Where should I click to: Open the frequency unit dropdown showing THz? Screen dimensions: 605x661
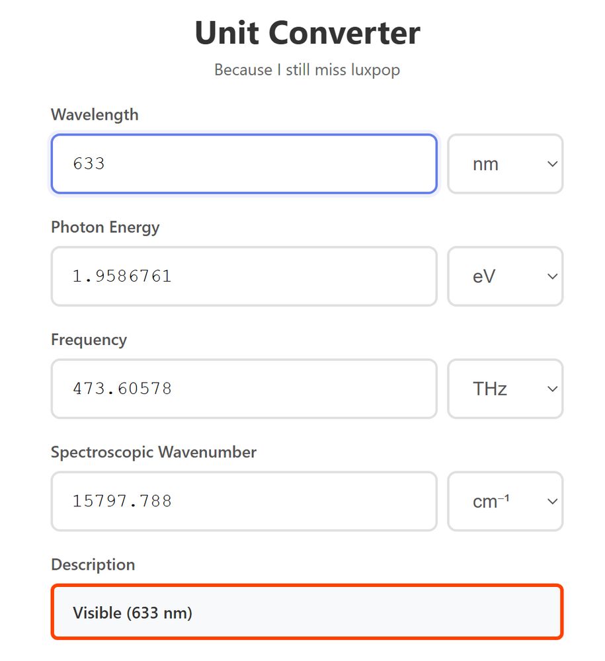(x=505, y=389)
